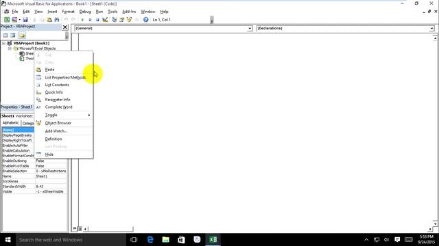439x246 pixels.
Task: Open Visual Basic Help question mark icon
Action: (145, 20)
